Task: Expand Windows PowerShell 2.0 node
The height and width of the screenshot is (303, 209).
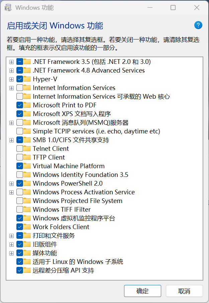Action: coord(12,184)
